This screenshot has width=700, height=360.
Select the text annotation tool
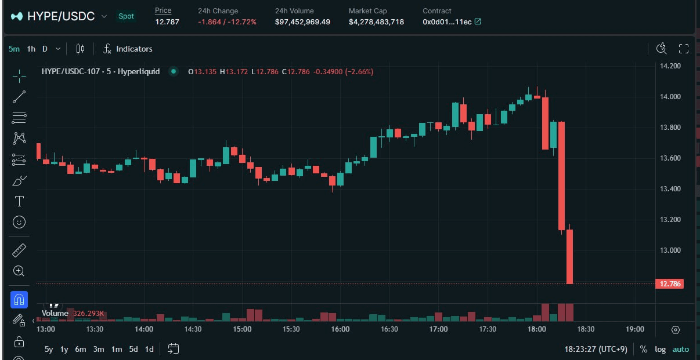[x=19, y=201]
